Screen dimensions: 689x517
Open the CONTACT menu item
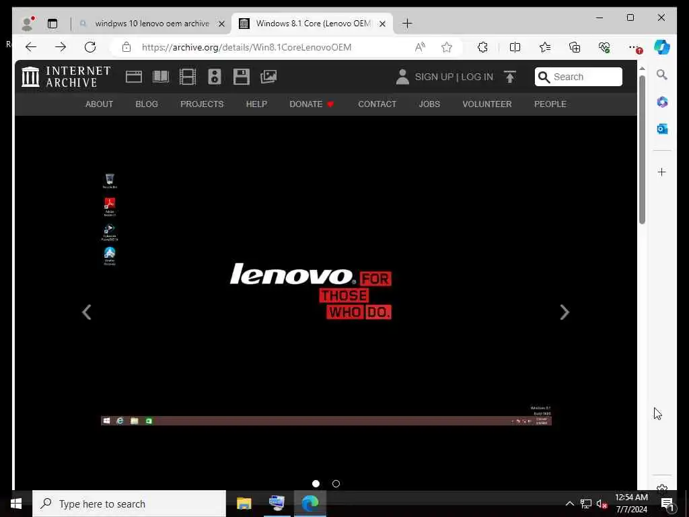pyautogui.click(x=377, y=104)
